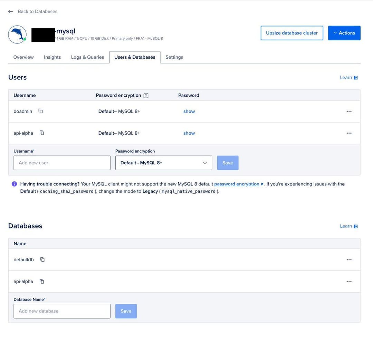Show the api-alpha user password
This screenshot has height=342, width=373.
pyautogui.click(x=189, y=133)
